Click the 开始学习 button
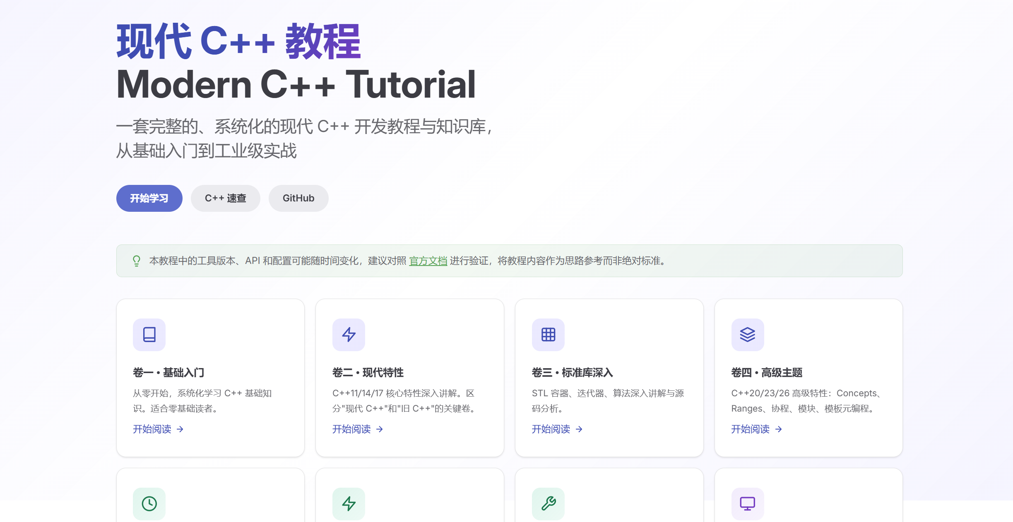 tap(149, 198)
